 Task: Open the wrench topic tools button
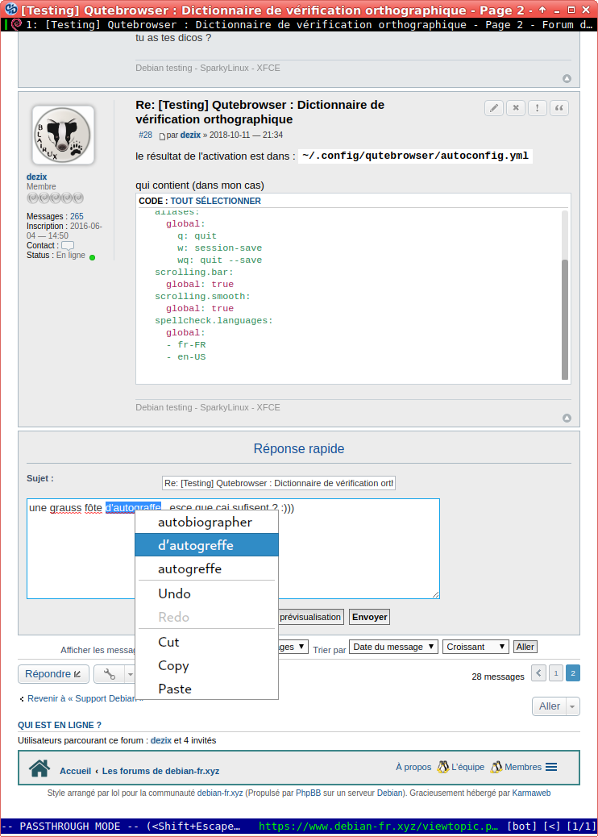pos(110,674)
